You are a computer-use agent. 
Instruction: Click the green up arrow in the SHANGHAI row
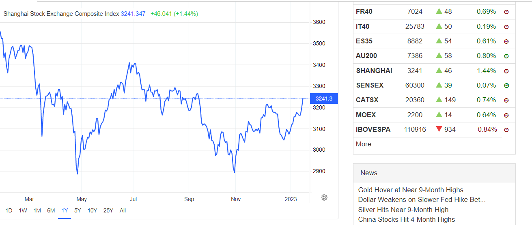click(x=439, y=71)
